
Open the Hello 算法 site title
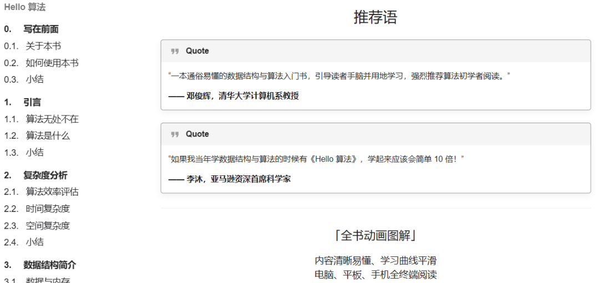click(x=25, y=7)
